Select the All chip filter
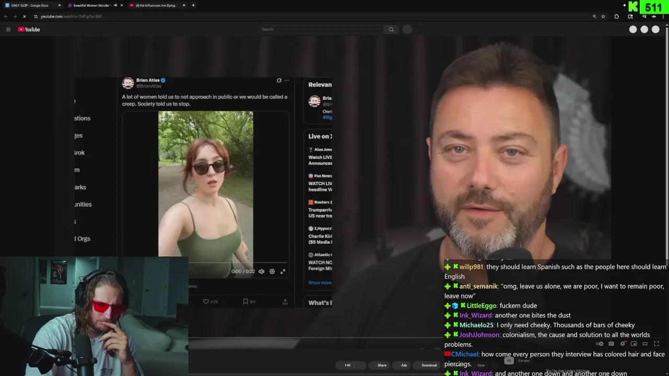The height and width of the screenshot is (376, 669). coord(509,360)
